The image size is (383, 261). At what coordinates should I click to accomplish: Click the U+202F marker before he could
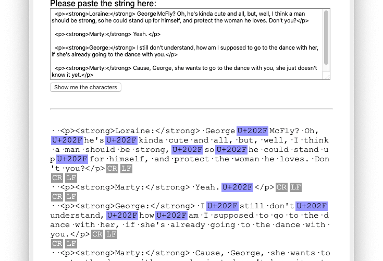pos(231,149)
